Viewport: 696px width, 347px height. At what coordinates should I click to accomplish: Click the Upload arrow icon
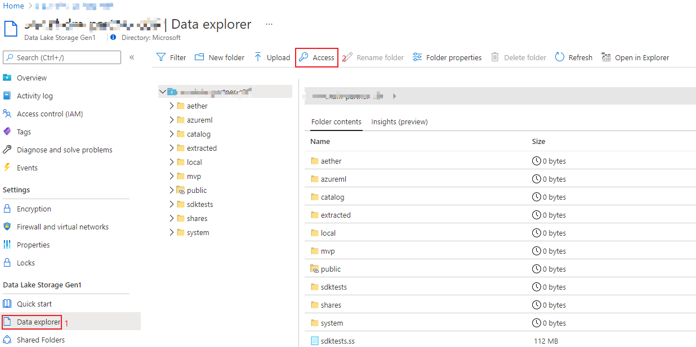[258, 57]
